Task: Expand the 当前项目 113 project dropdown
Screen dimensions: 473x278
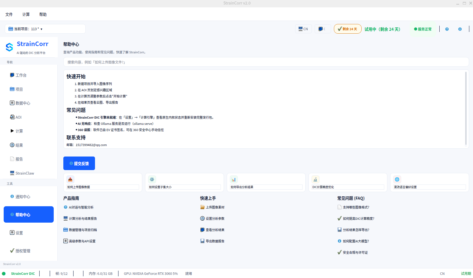Action: [x=45, y=29]
